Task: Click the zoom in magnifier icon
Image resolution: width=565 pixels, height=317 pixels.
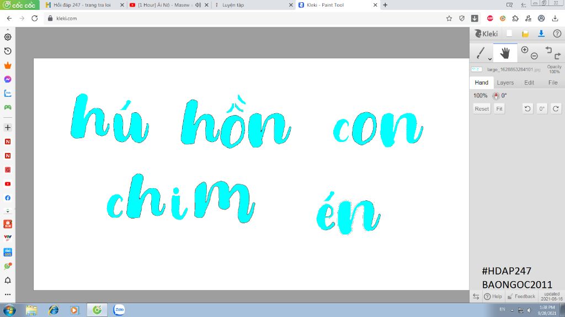Action: [x=525, y=50]
